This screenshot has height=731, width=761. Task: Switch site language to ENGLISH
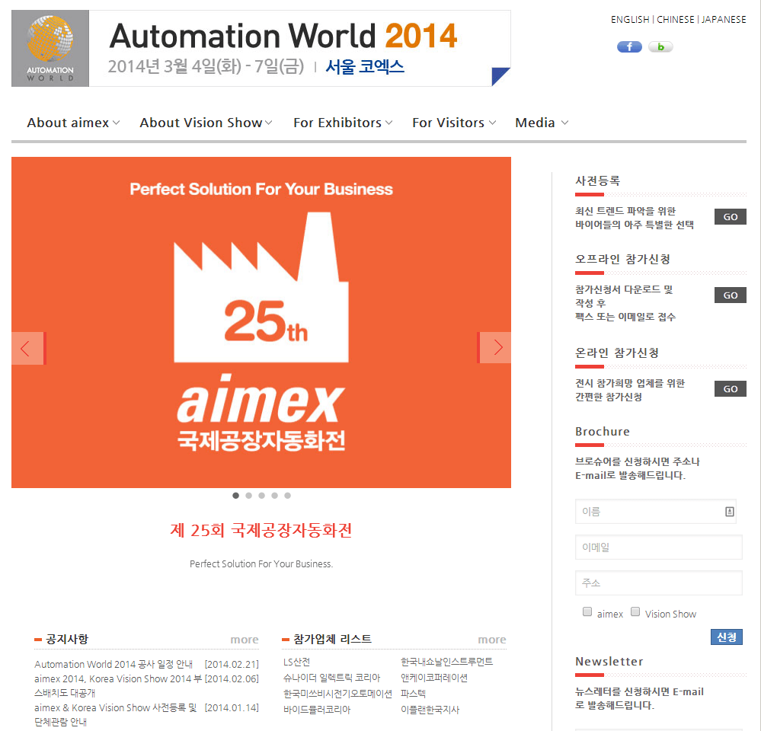click(629, 19)
